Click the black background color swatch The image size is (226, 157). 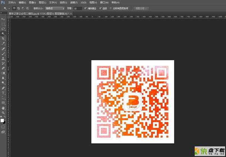4,122
